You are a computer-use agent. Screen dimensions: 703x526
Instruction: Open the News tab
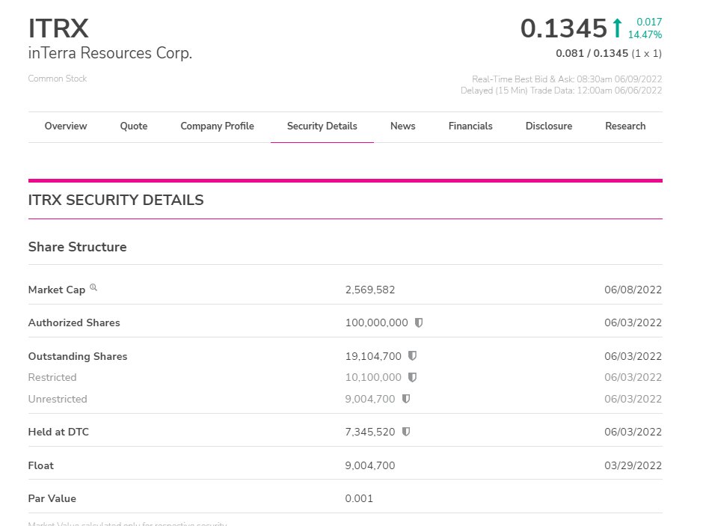coord(402,126)
